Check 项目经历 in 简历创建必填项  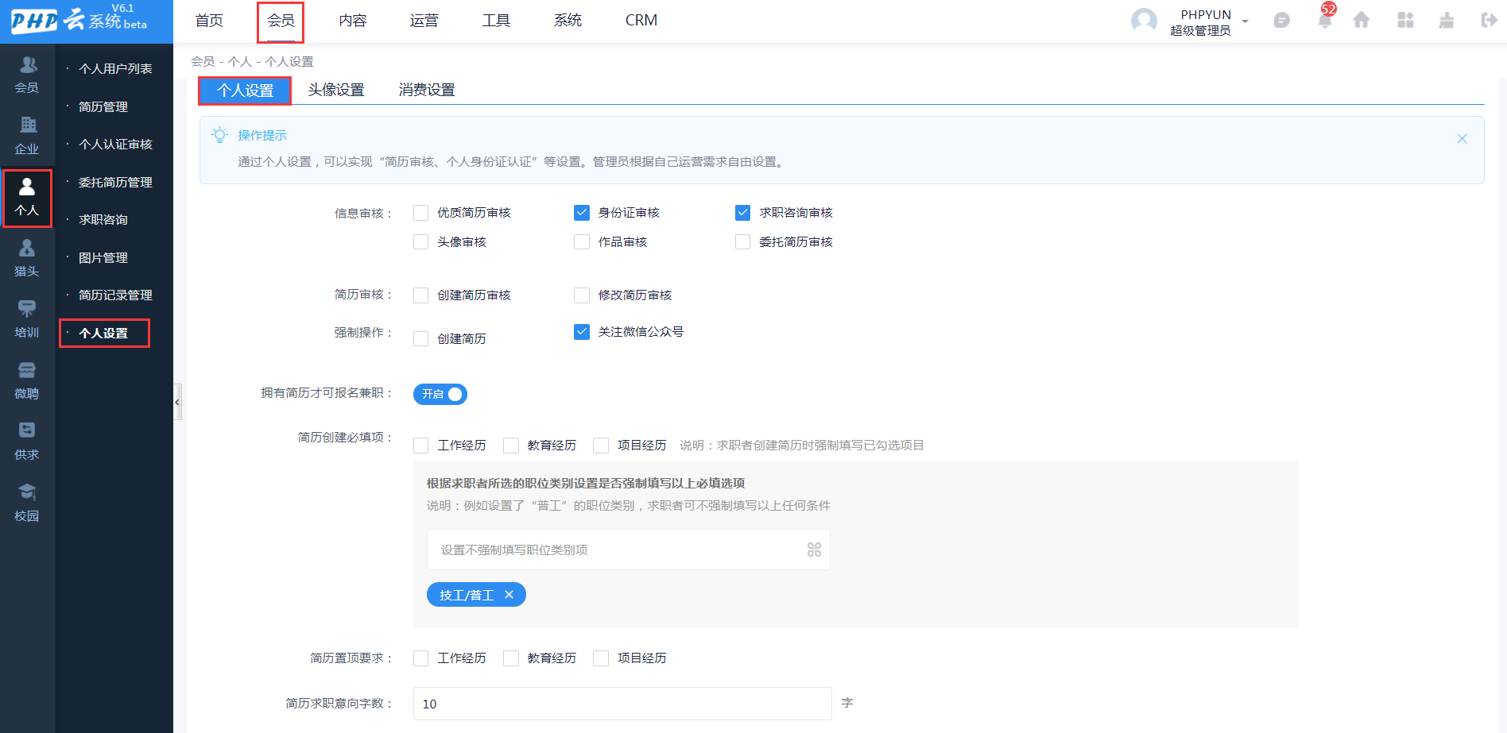[601, 446]
